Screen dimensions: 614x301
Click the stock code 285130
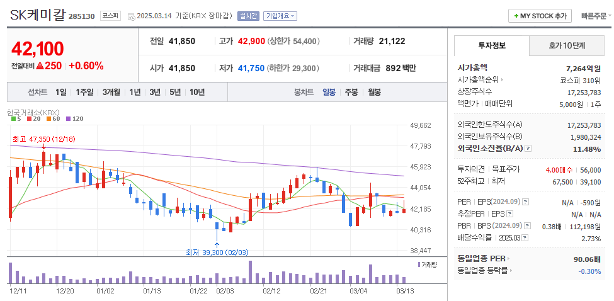tap(81, 16)
